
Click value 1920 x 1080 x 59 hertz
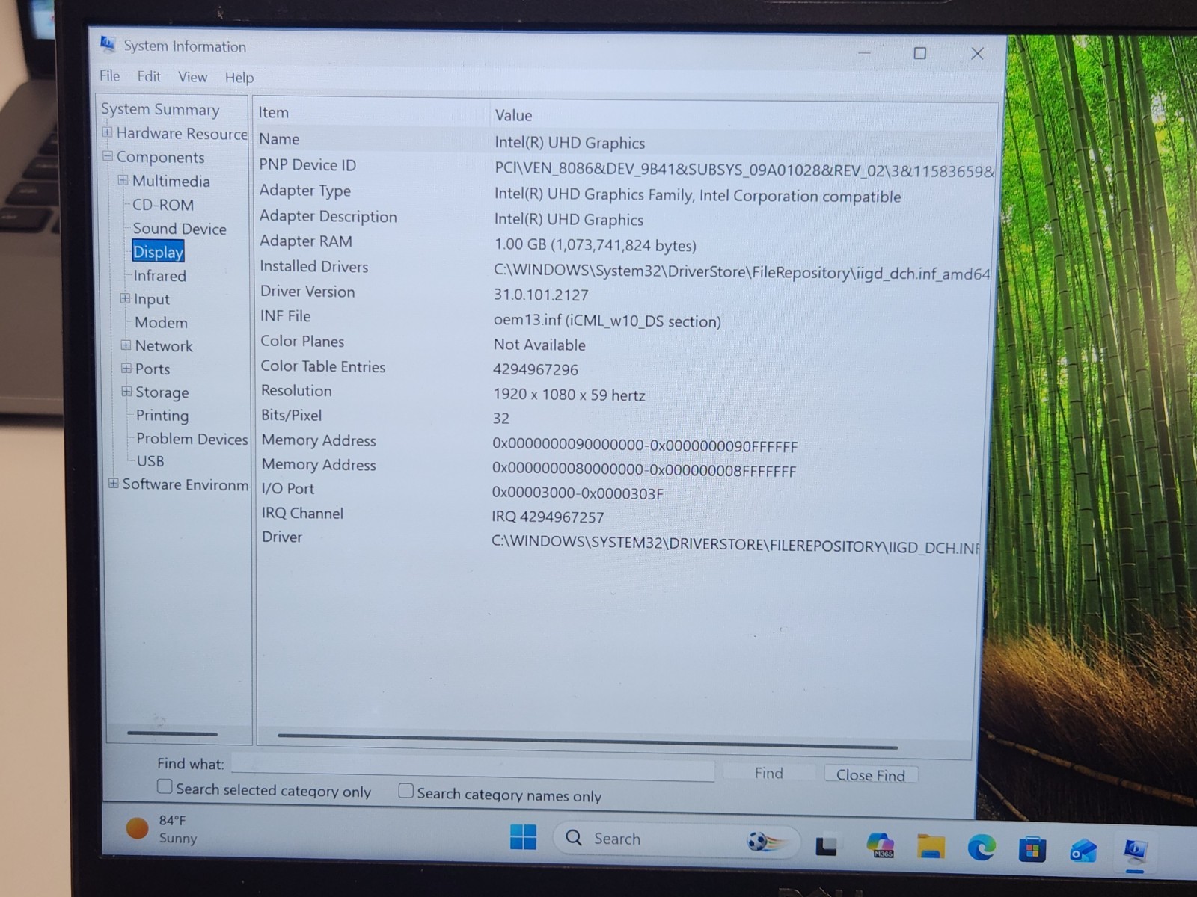pyautogui.click(x=569, y=395)
